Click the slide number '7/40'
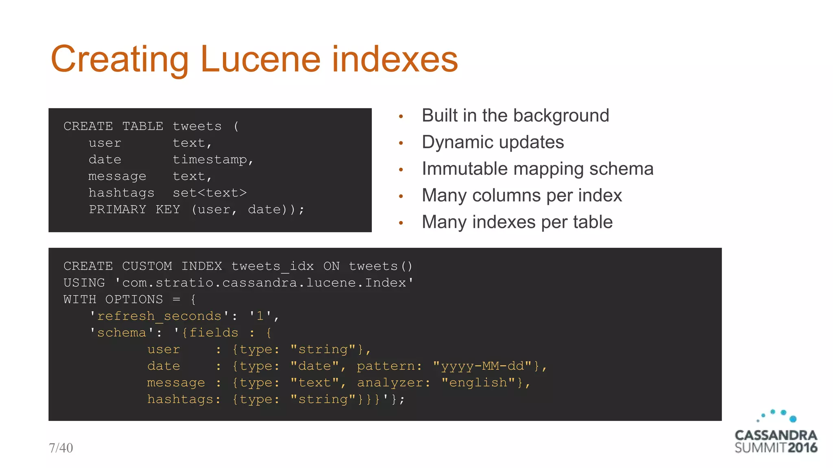This screenshot has width=833, height=468. coord(61,448)
